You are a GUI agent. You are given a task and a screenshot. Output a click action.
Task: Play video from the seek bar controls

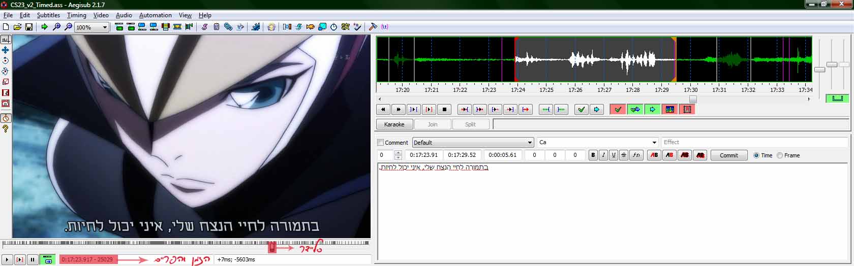(7, 260)
